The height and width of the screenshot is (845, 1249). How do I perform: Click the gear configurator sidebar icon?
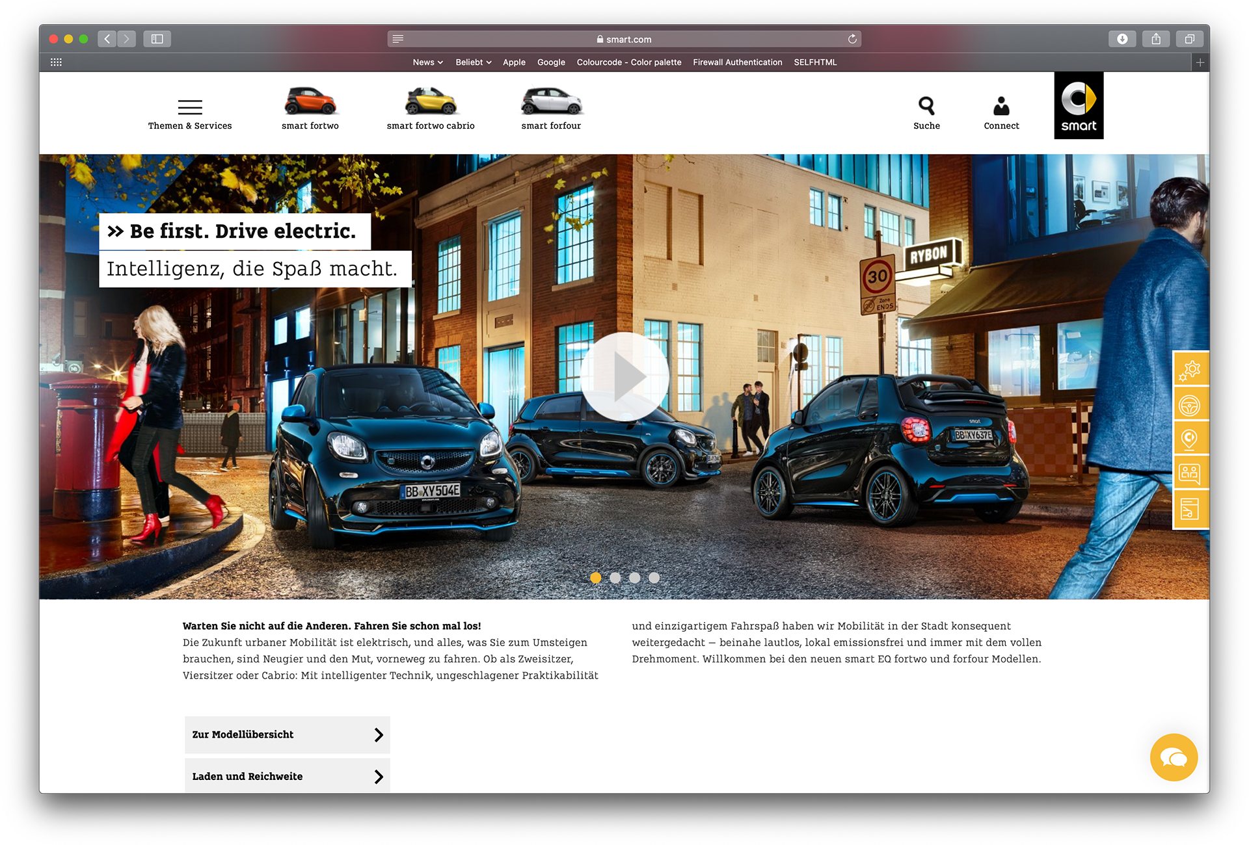point(1190,370)
